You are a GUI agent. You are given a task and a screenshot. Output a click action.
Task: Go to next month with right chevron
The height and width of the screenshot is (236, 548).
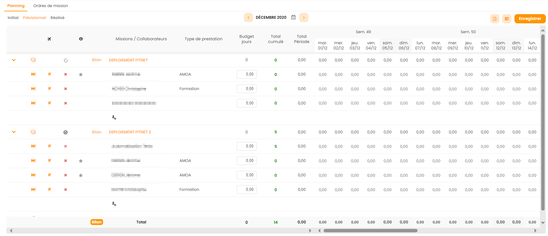[304, 18]
